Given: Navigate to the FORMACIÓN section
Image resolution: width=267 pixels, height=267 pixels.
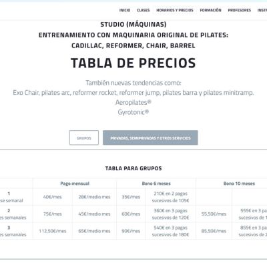Looking at the screenshot, I should coord(210,10).
